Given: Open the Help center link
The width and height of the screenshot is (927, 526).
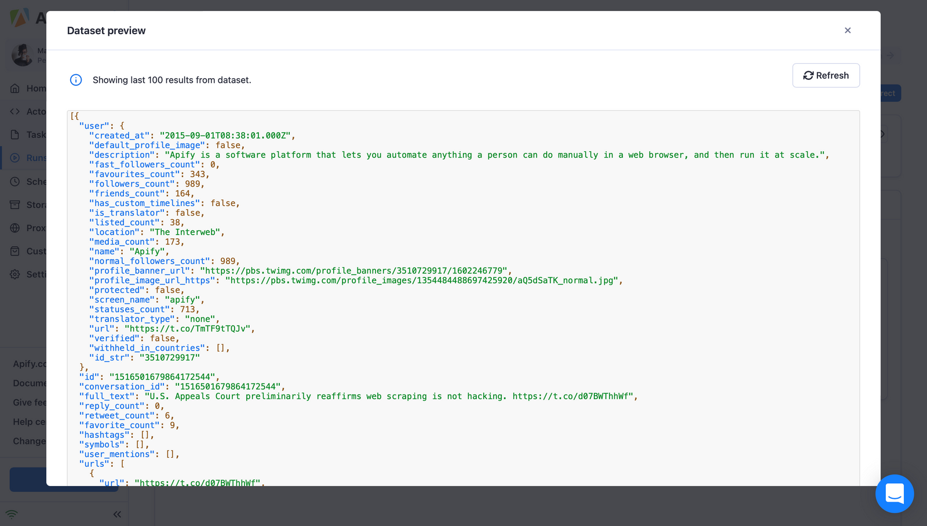Looking at the screenshot, I should click(29, 422).
